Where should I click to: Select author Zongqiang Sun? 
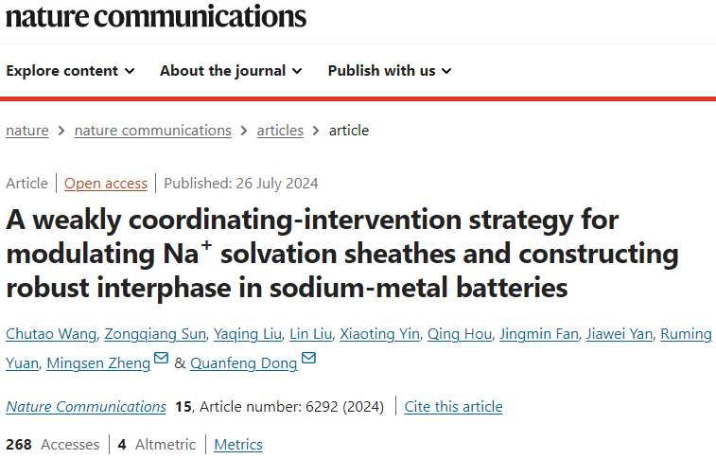coord(155,334)
